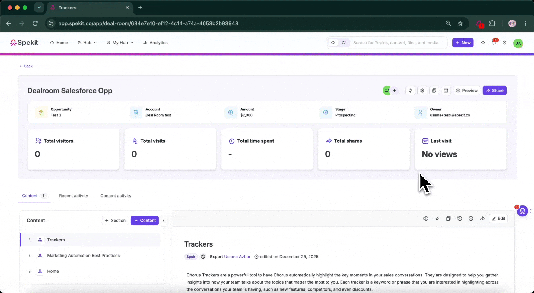Screen dimensions: 534x293
Task: Select the Content tab
Action: [34, 196]
